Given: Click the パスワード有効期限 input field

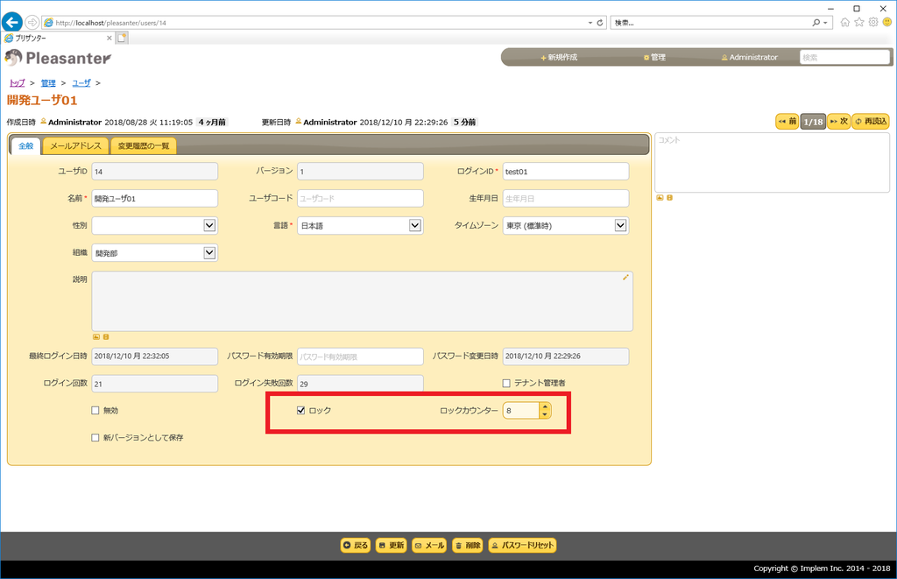Looking at the screenshot, I should [360, 357].
